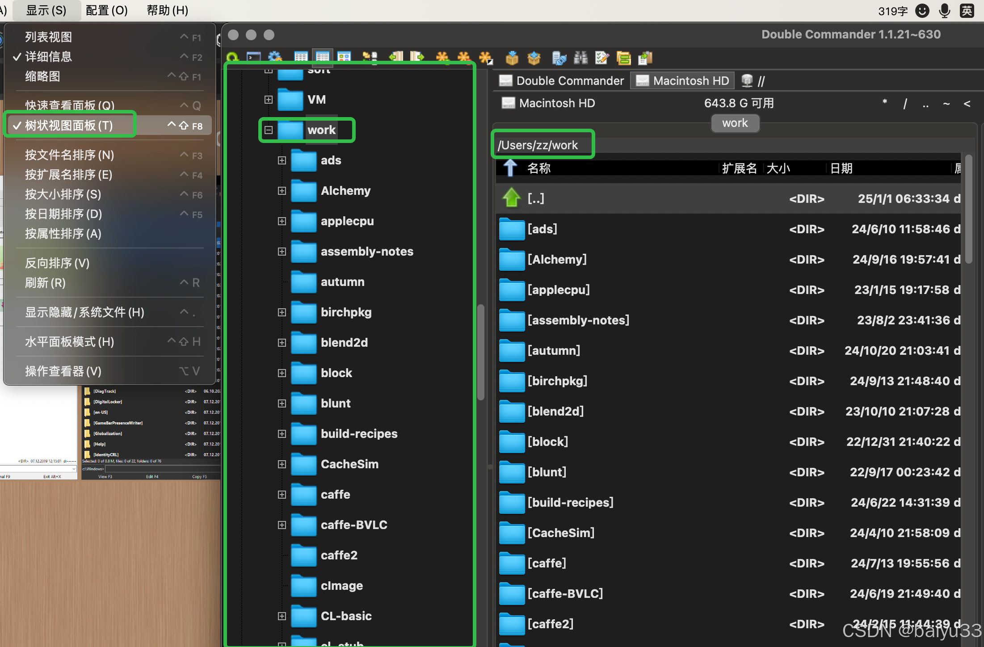Click the binoculars search icon

tap(580, 58)
